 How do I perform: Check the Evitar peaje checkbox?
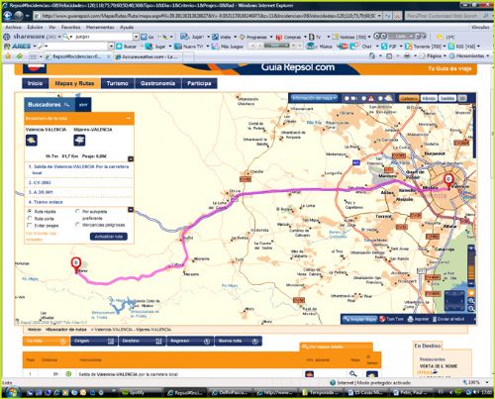pos(30,225)
